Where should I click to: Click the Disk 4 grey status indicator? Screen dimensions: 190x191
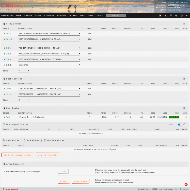(x=4, y=65)
